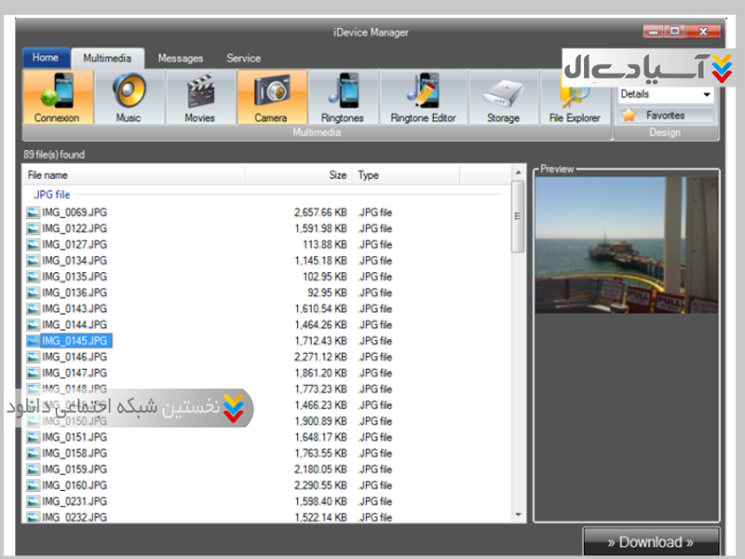Open the Storage drive icon
The image size is (745, 559).
(503, 98)
